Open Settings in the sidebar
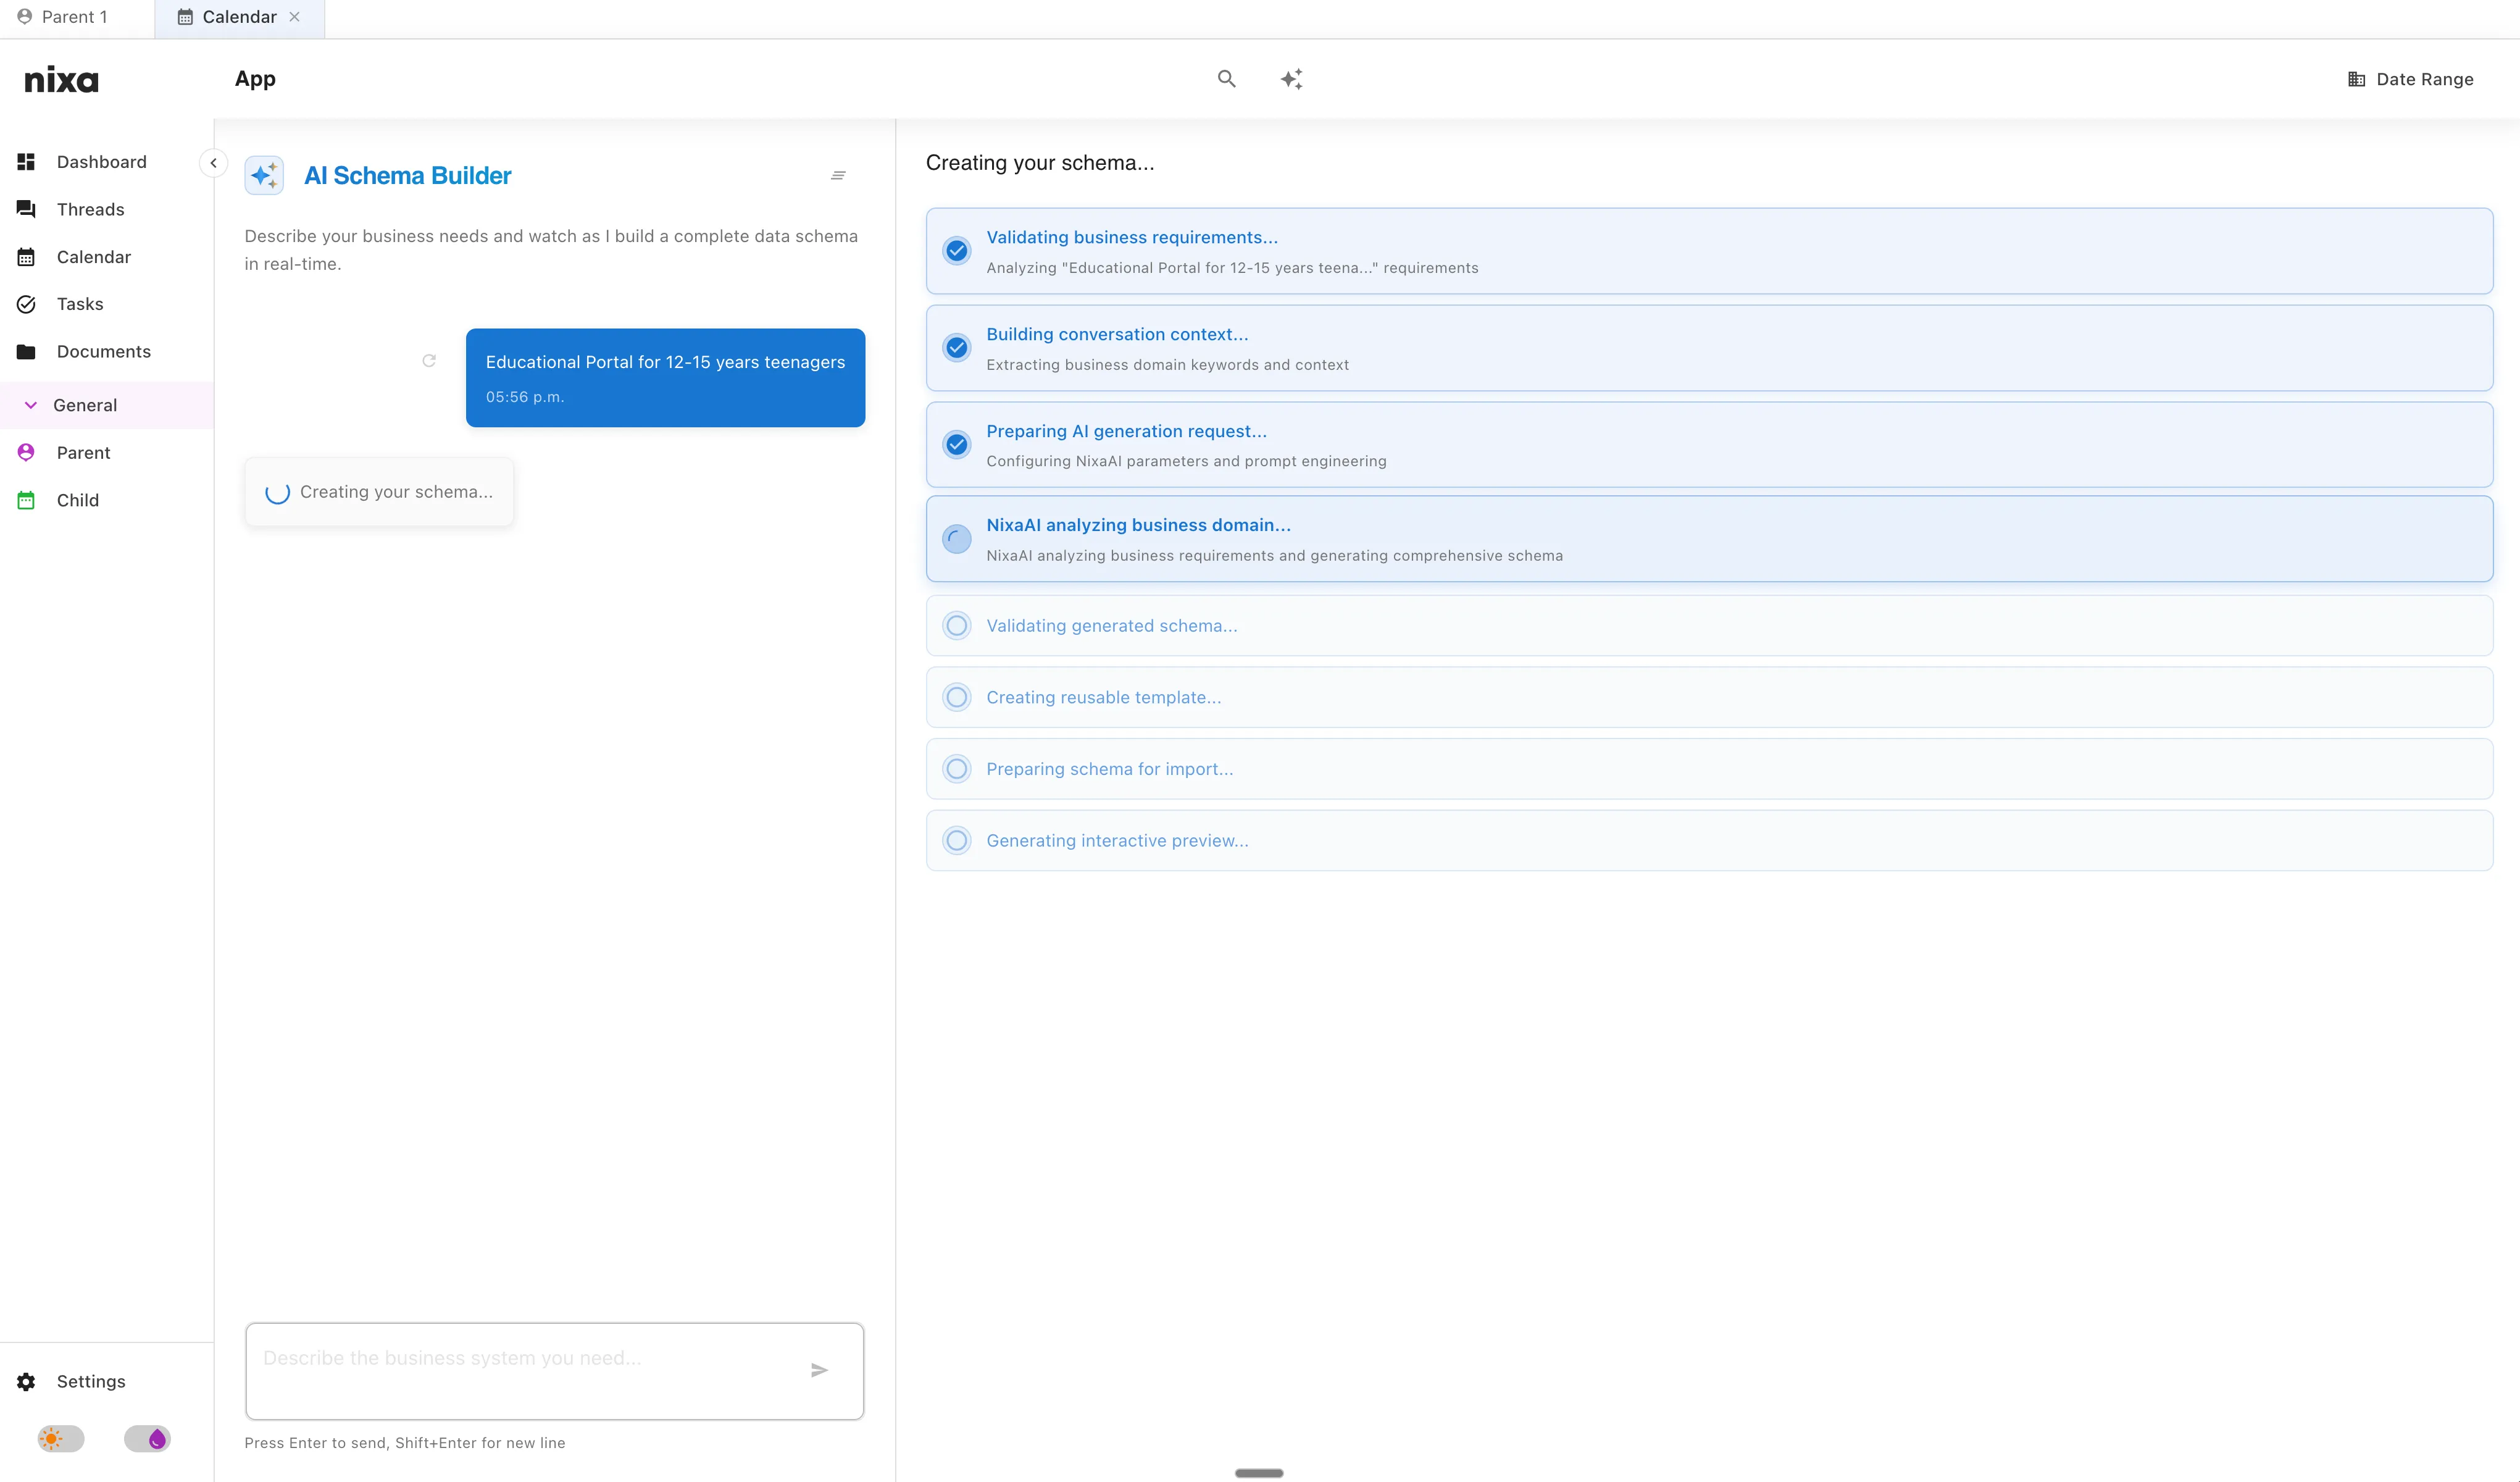Viewport: 2520px width, 1482px height. 90,1381
